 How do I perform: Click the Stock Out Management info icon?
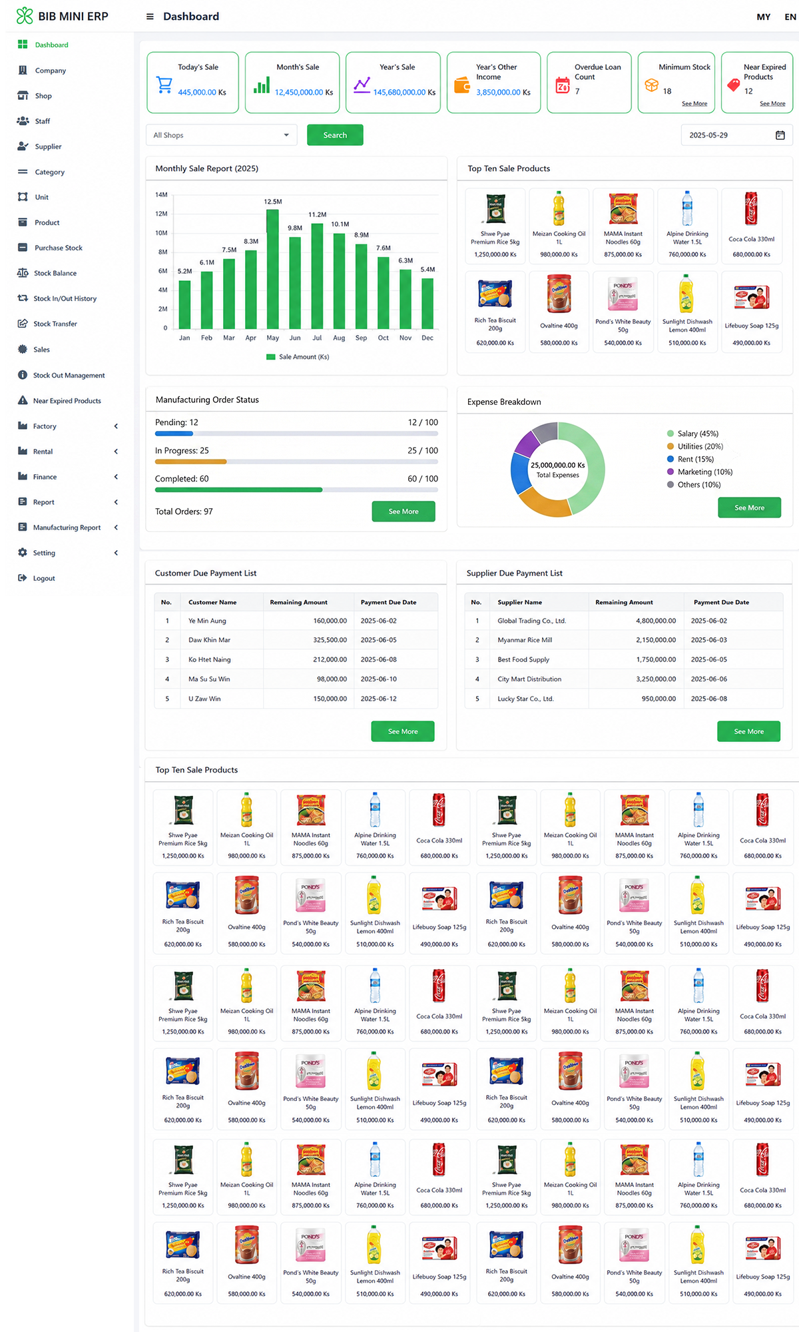click(23, 375)
